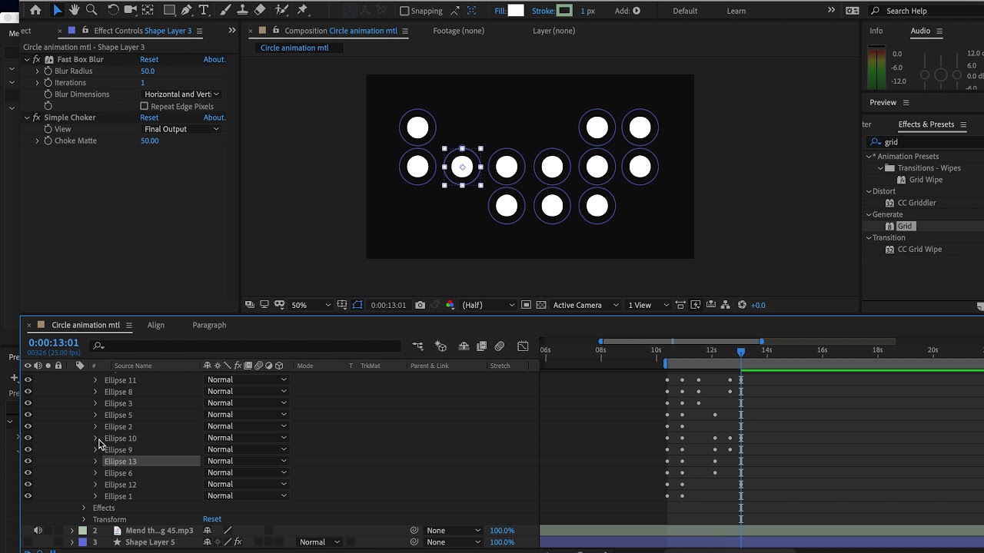984x553 pixels.
Task: Hide the Ellipse 11 layer
Action: point(28,379)
